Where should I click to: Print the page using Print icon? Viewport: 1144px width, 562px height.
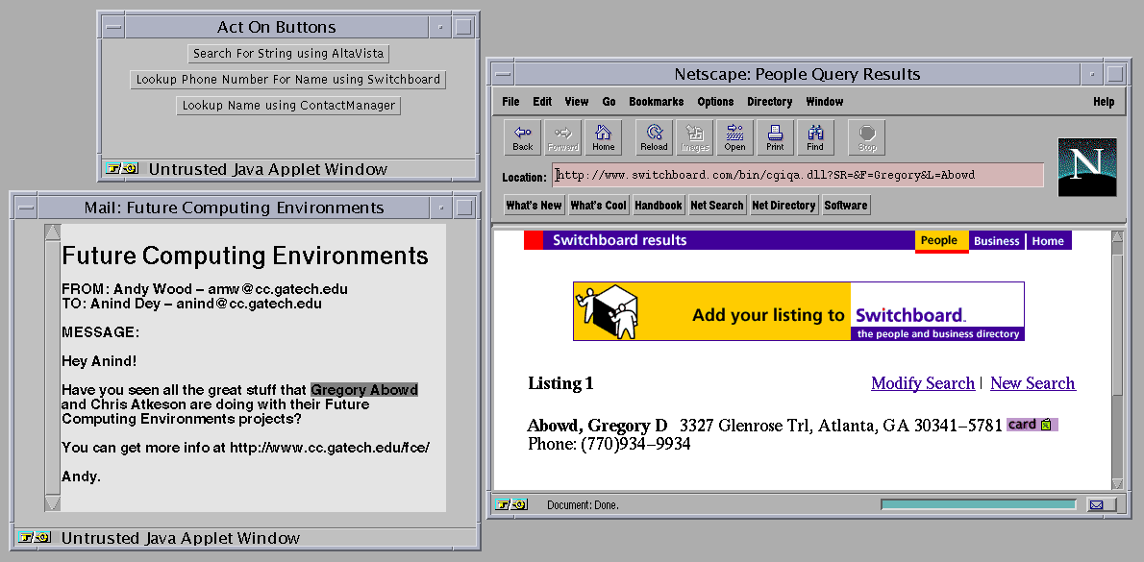[x=775, y=137]
